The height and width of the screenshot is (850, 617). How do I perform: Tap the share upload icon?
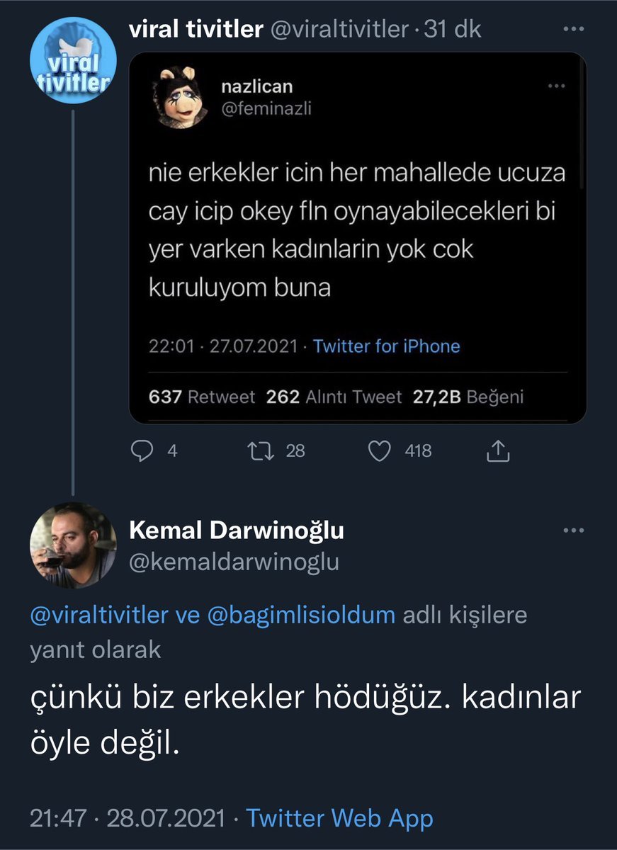click(498, 450)
